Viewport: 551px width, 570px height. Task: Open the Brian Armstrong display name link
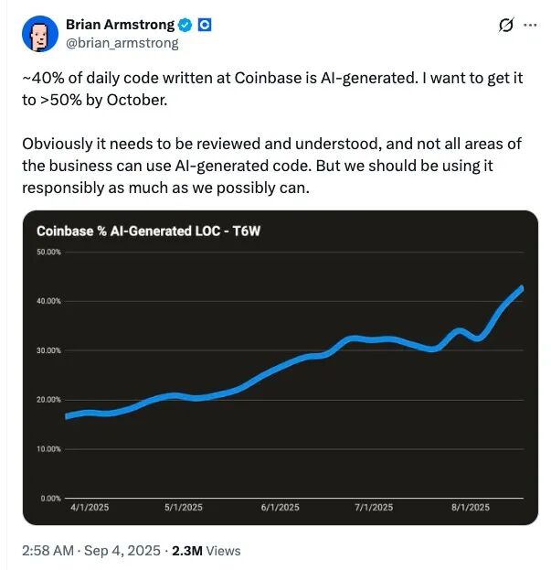point(120,25)
